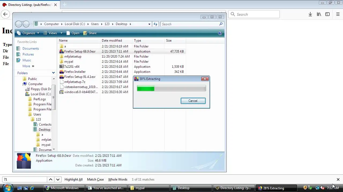Sort by Date modified column header
343x192 pixels.
(x=116, y=41)
